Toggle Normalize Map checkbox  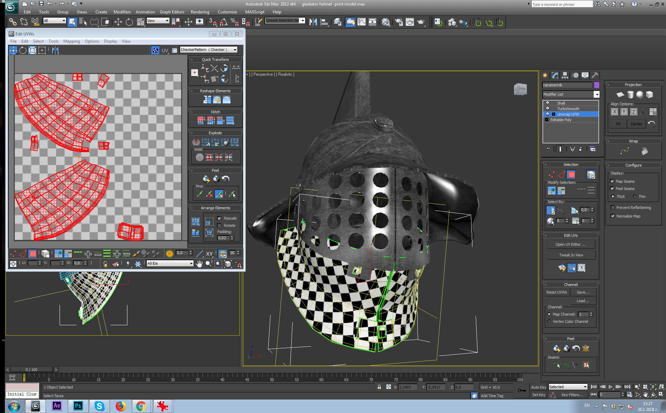point(613,216)
